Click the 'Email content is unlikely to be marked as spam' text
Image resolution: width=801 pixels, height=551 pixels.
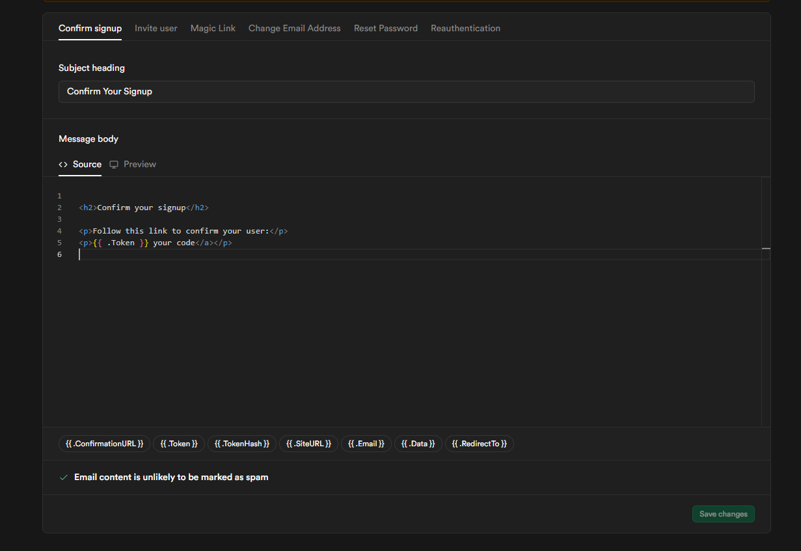tap(171, 477)
